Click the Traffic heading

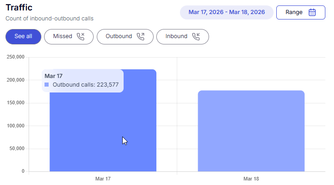(19, 8)
